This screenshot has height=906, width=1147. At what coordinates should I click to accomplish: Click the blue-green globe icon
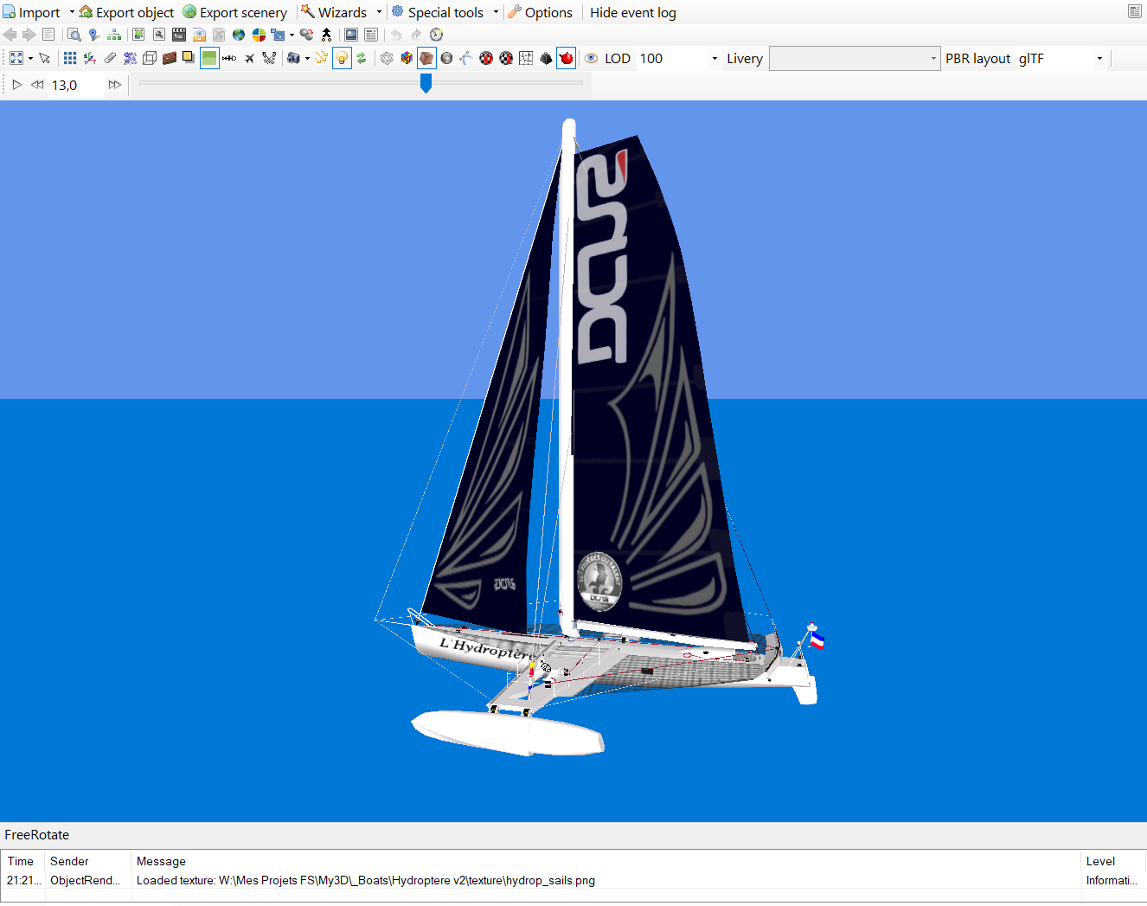coord(239,35)
